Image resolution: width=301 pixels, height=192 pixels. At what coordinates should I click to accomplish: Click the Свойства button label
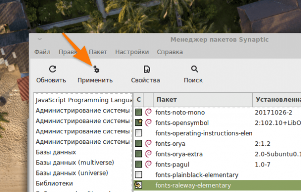coord(145,80)
